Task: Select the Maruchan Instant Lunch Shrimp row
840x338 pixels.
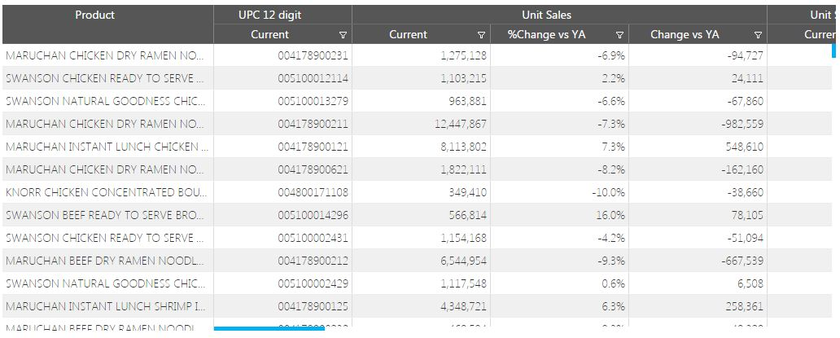Action: [x=106, y=306]
